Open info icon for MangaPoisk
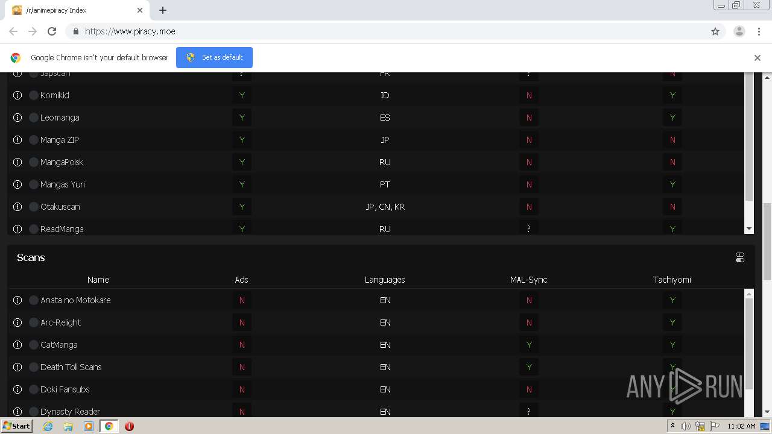Viewport: 772px width, 434px height. pos(17,162)
